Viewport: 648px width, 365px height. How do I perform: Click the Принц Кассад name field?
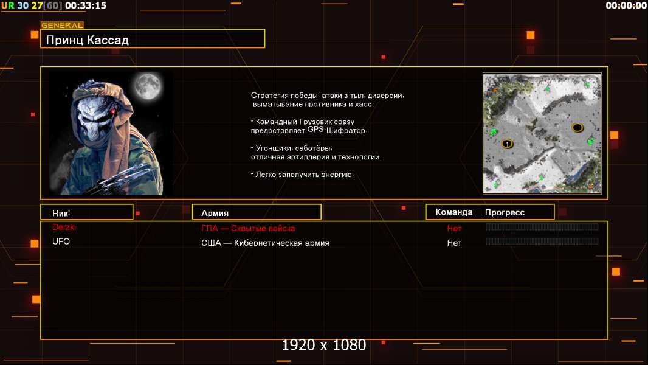[153, 40]
